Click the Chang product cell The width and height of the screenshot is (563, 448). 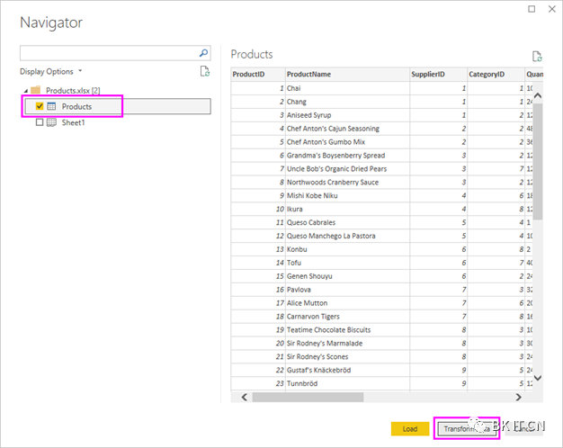point(347,102)
